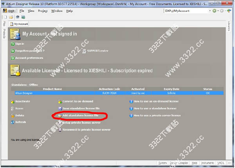Click the grey forward navigation icon
The width and height of the screenshot is (235, 168).
click(x=222, y=11)
